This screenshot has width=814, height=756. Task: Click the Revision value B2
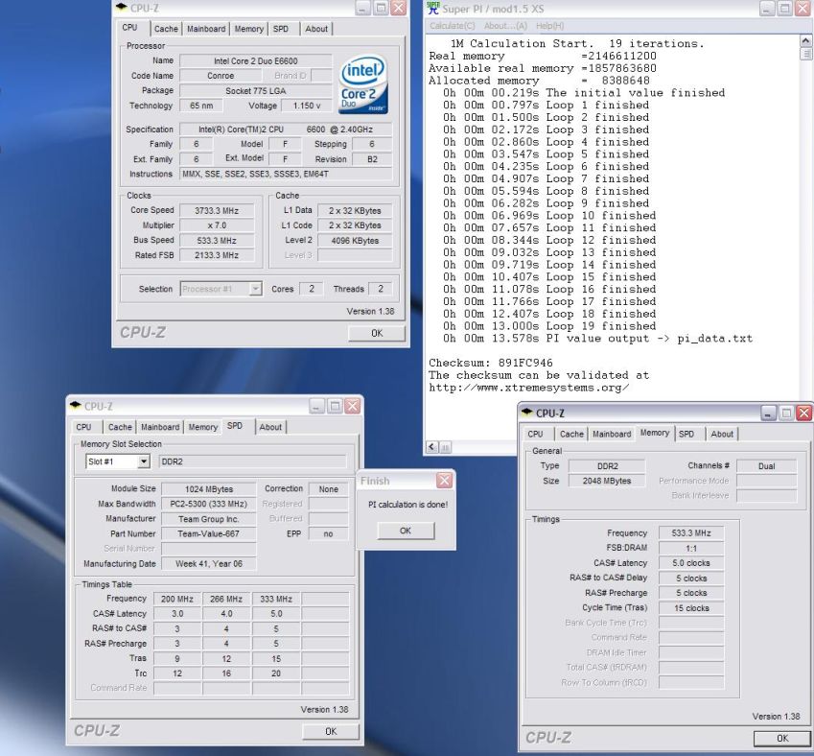pyautogui.click(x=372, y=159)
